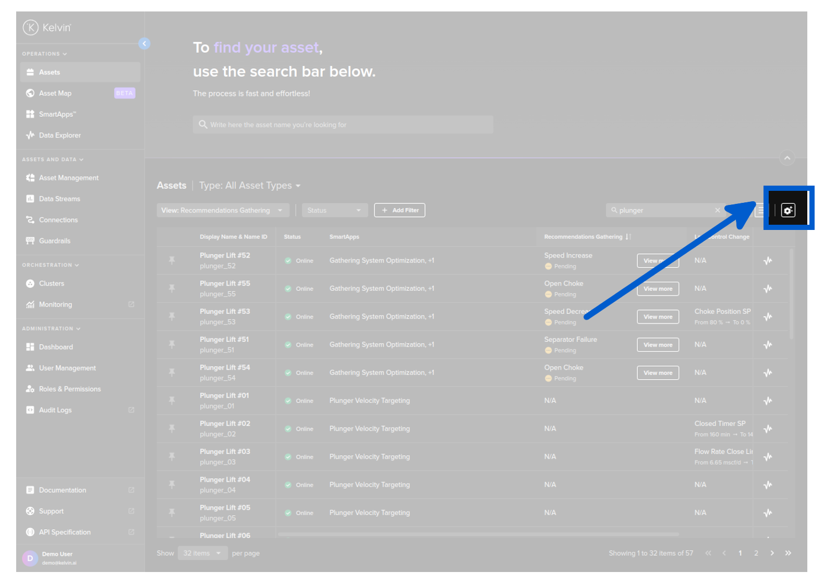Open data explorer icon for Plunger Lift #55
Image resolution: width=824 pixels, height=584 pixels.
click(x=768, y=289)
